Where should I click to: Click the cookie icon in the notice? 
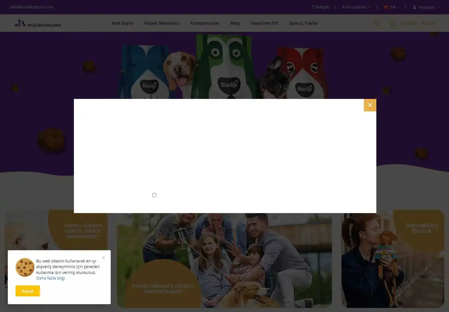[x=25, y=267]
